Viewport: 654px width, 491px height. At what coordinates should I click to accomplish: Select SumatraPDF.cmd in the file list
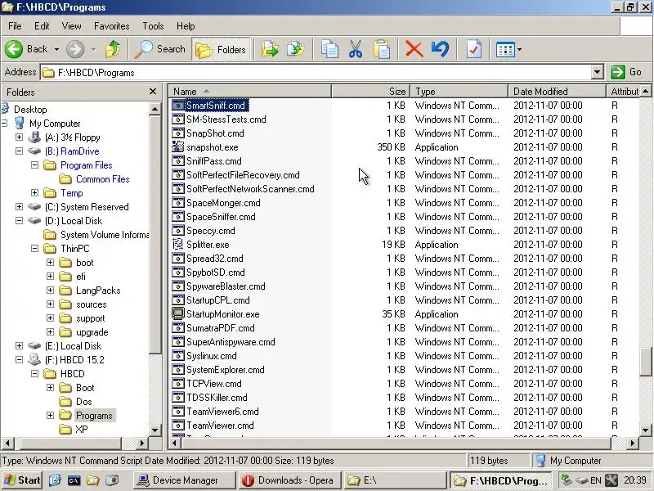(220, 328)
